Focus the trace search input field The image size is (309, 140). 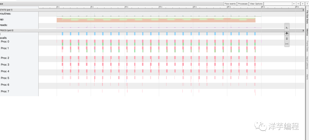pos(278,4)
